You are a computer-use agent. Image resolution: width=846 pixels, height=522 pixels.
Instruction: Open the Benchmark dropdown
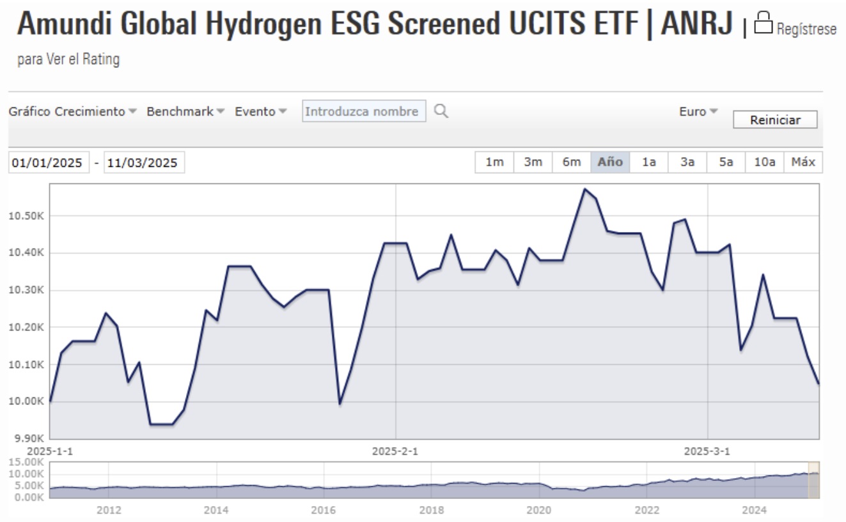pyautogui.click(x=181, y=110)
